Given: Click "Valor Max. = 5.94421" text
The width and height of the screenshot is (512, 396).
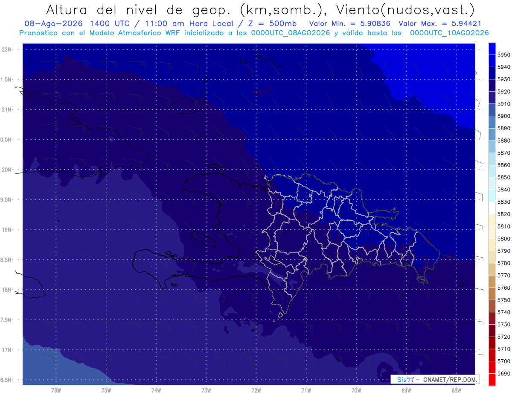Looking at the screenshot, I should (x=439, y=23).
